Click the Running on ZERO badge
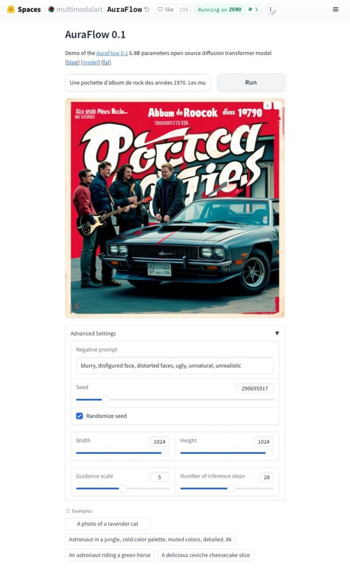 click(x=219, y=9)
